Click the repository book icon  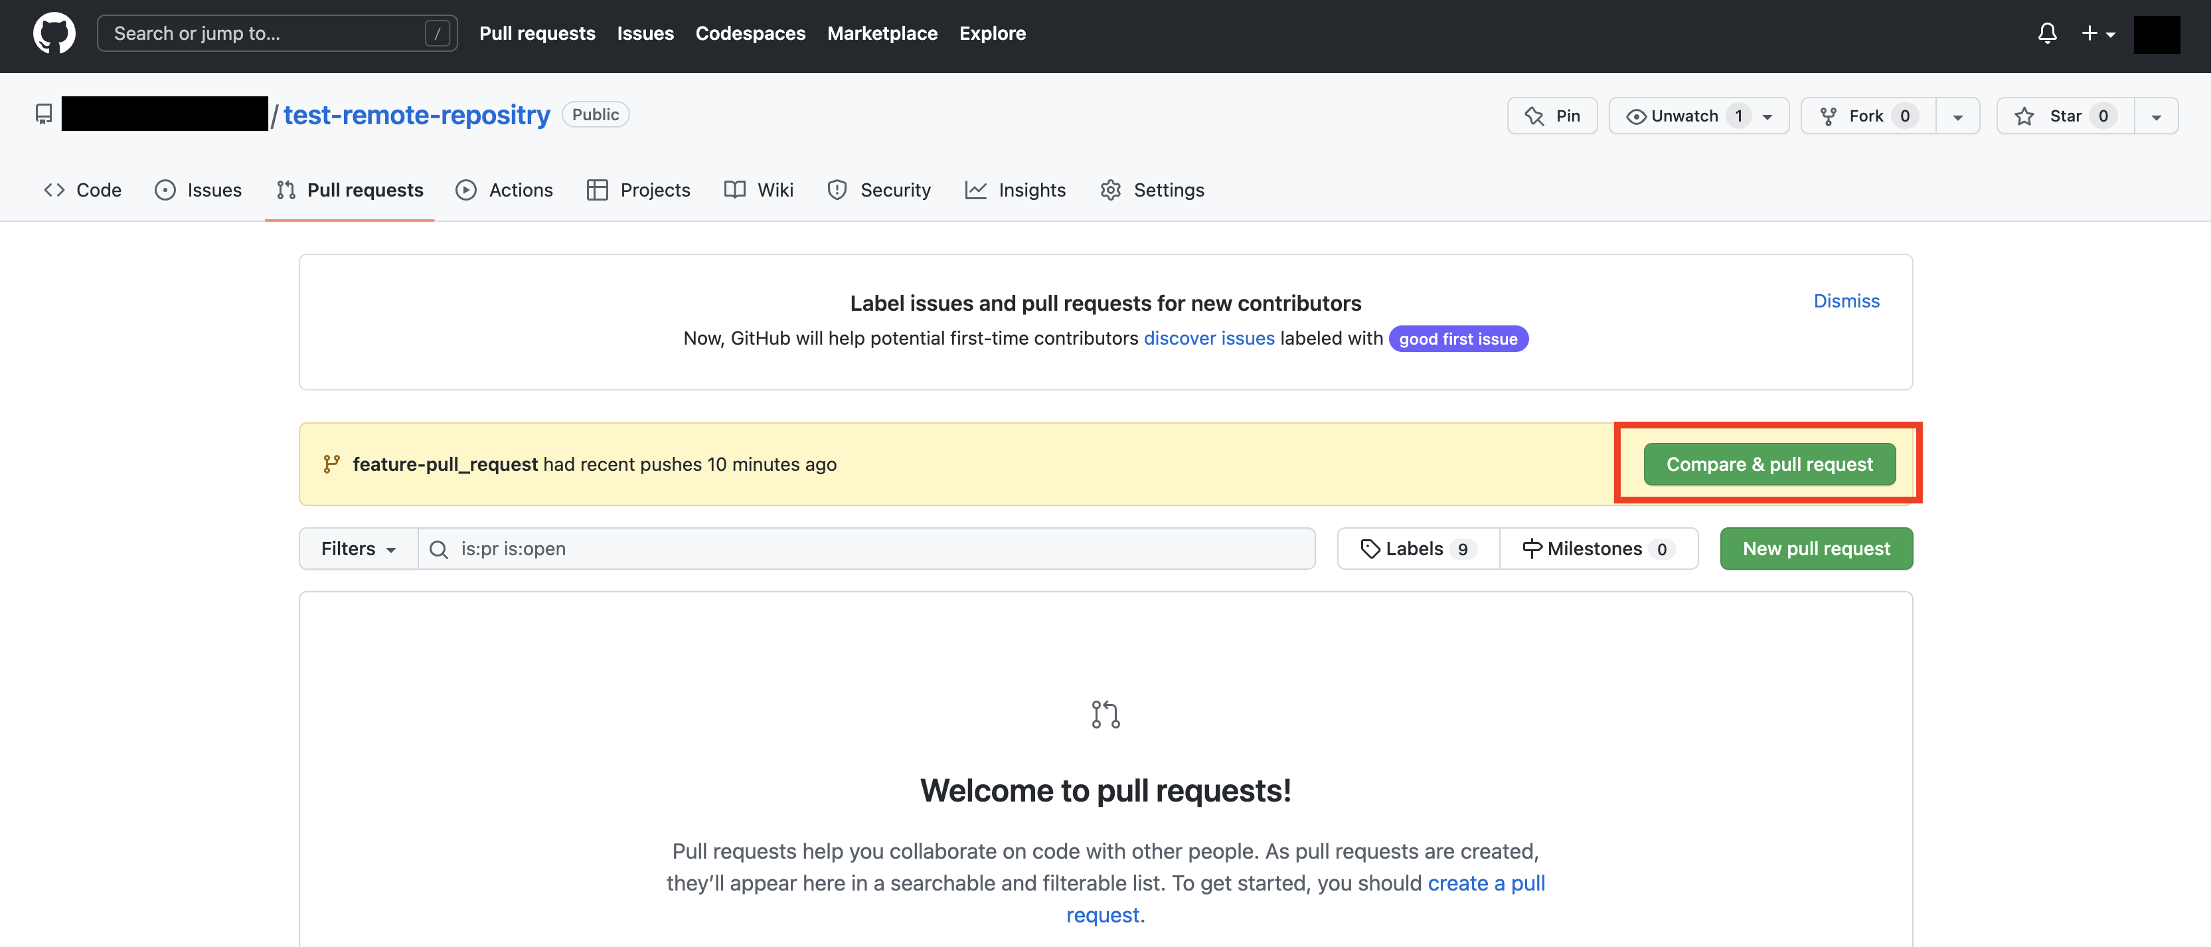click(x=44, y=114)
